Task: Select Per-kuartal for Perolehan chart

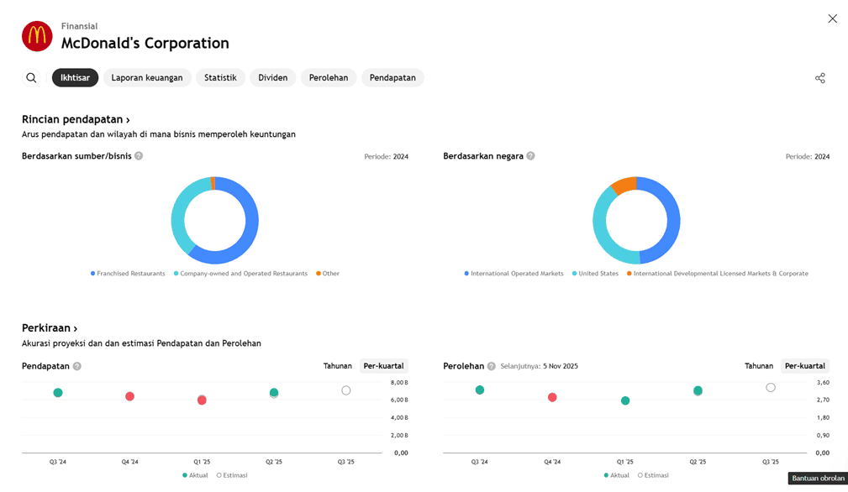Action: (804, 366)
